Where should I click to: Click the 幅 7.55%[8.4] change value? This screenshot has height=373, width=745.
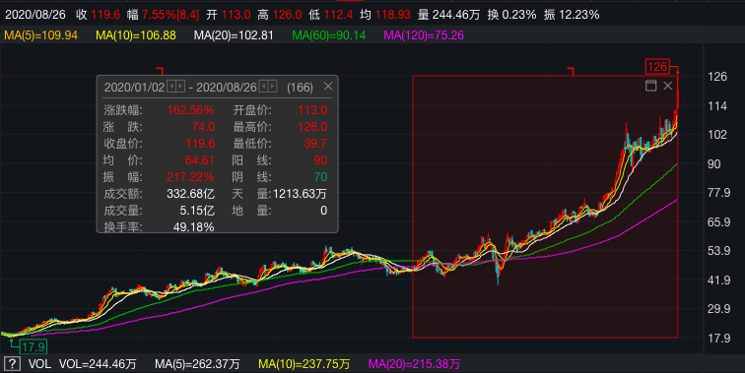coord(163,15)
